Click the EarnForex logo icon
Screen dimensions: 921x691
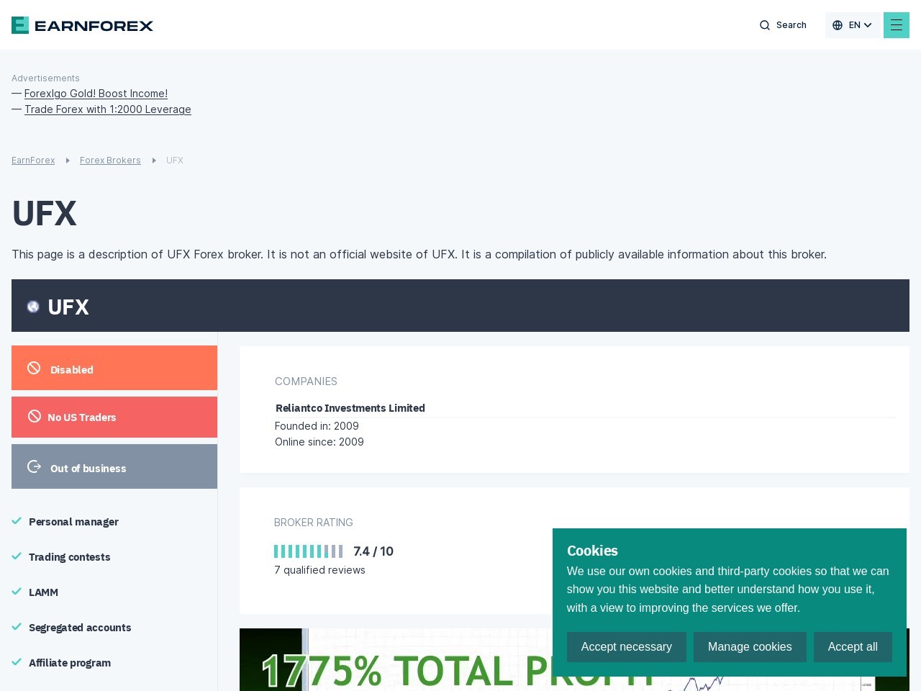point(20,25)
